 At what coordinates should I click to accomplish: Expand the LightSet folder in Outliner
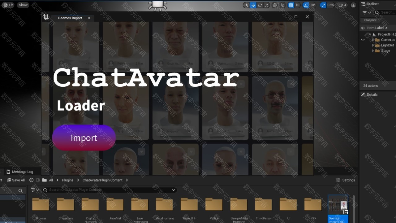[x=373, y=45]
